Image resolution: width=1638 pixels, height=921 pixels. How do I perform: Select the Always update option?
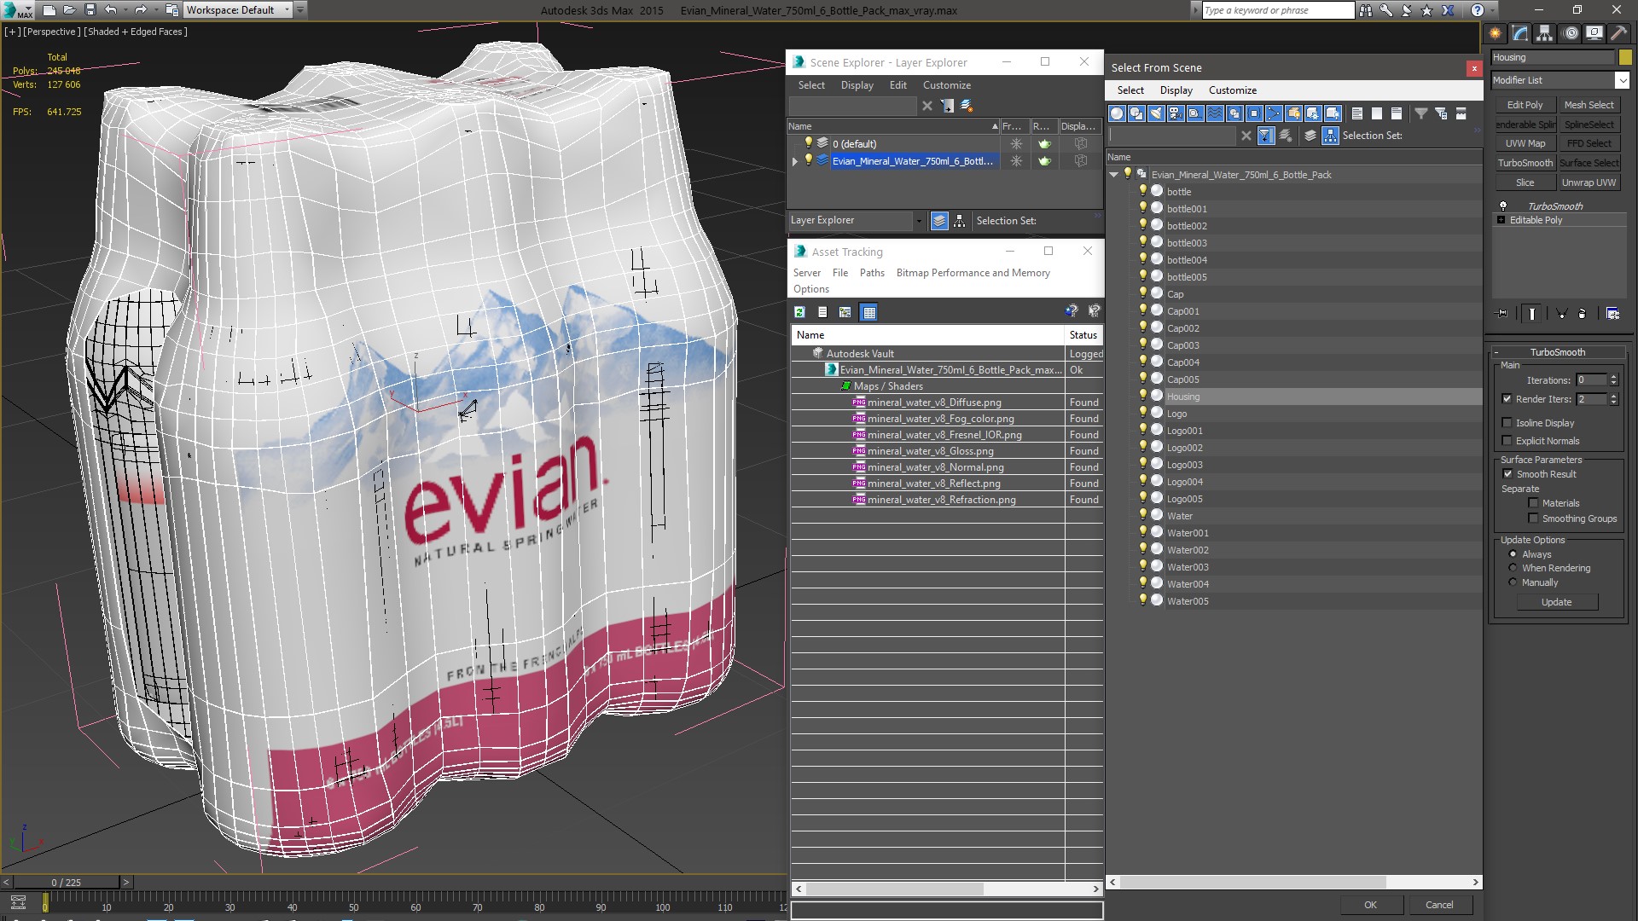tap(1513, 554)
